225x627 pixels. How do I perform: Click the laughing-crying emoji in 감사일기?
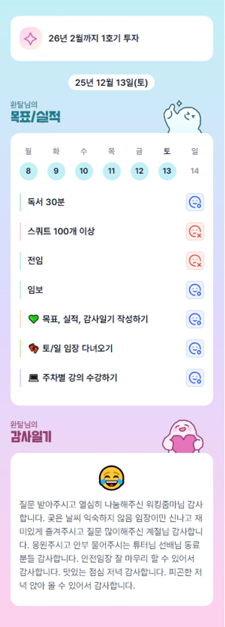pos(112,478)
